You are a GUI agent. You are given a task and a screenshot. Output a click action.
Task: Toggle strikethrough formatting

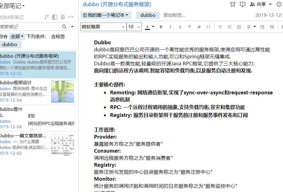tap(189, 27)
